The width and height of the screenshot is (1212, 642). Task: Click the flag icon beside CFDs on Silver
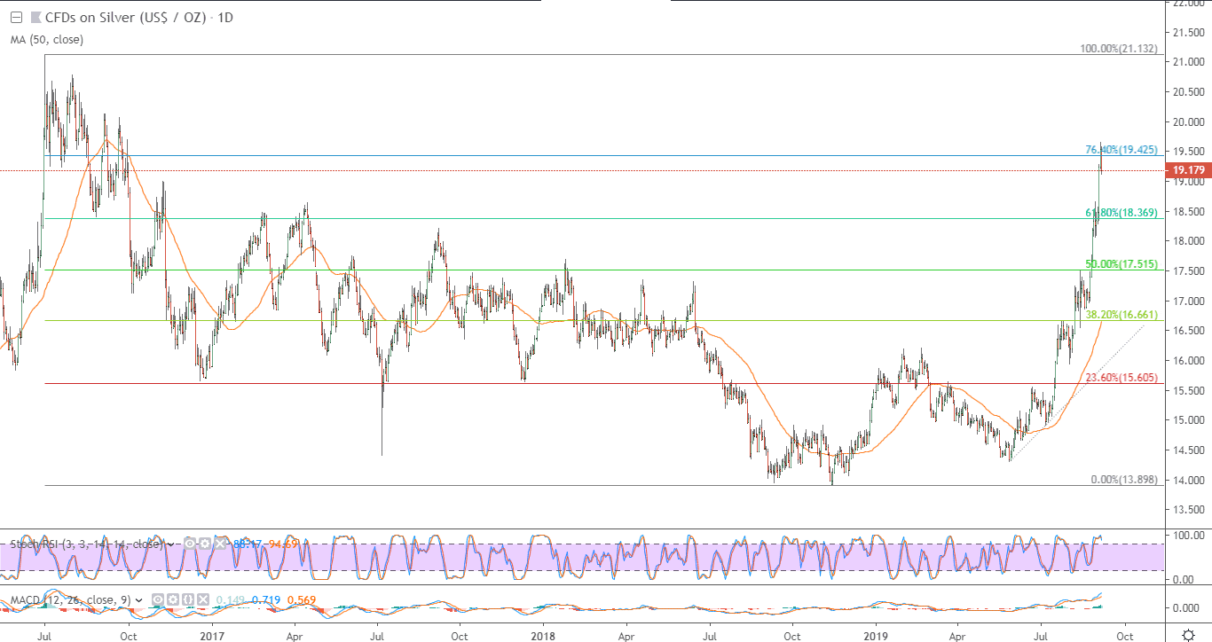[35, 17]
